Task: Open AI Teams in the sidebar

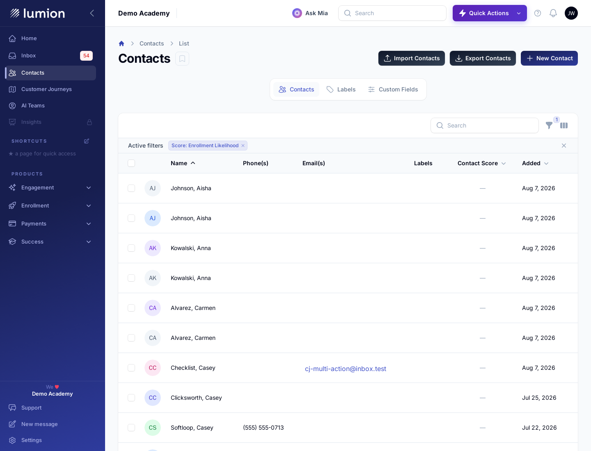Action: pos(50,106)
